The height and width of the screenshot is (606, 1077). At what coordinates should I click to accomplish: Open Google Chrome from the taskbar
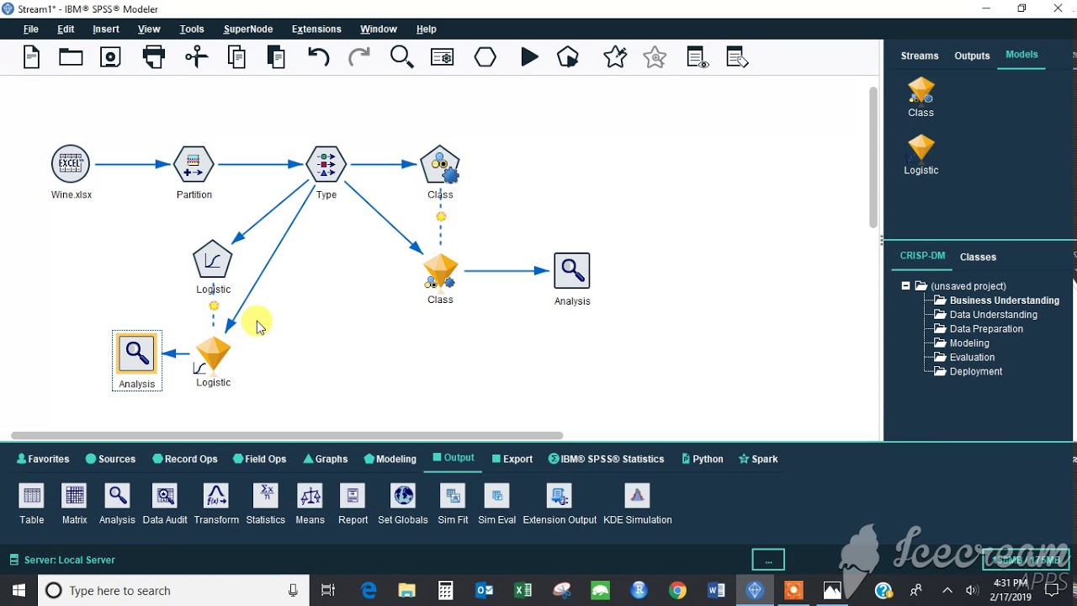(677, 591)
